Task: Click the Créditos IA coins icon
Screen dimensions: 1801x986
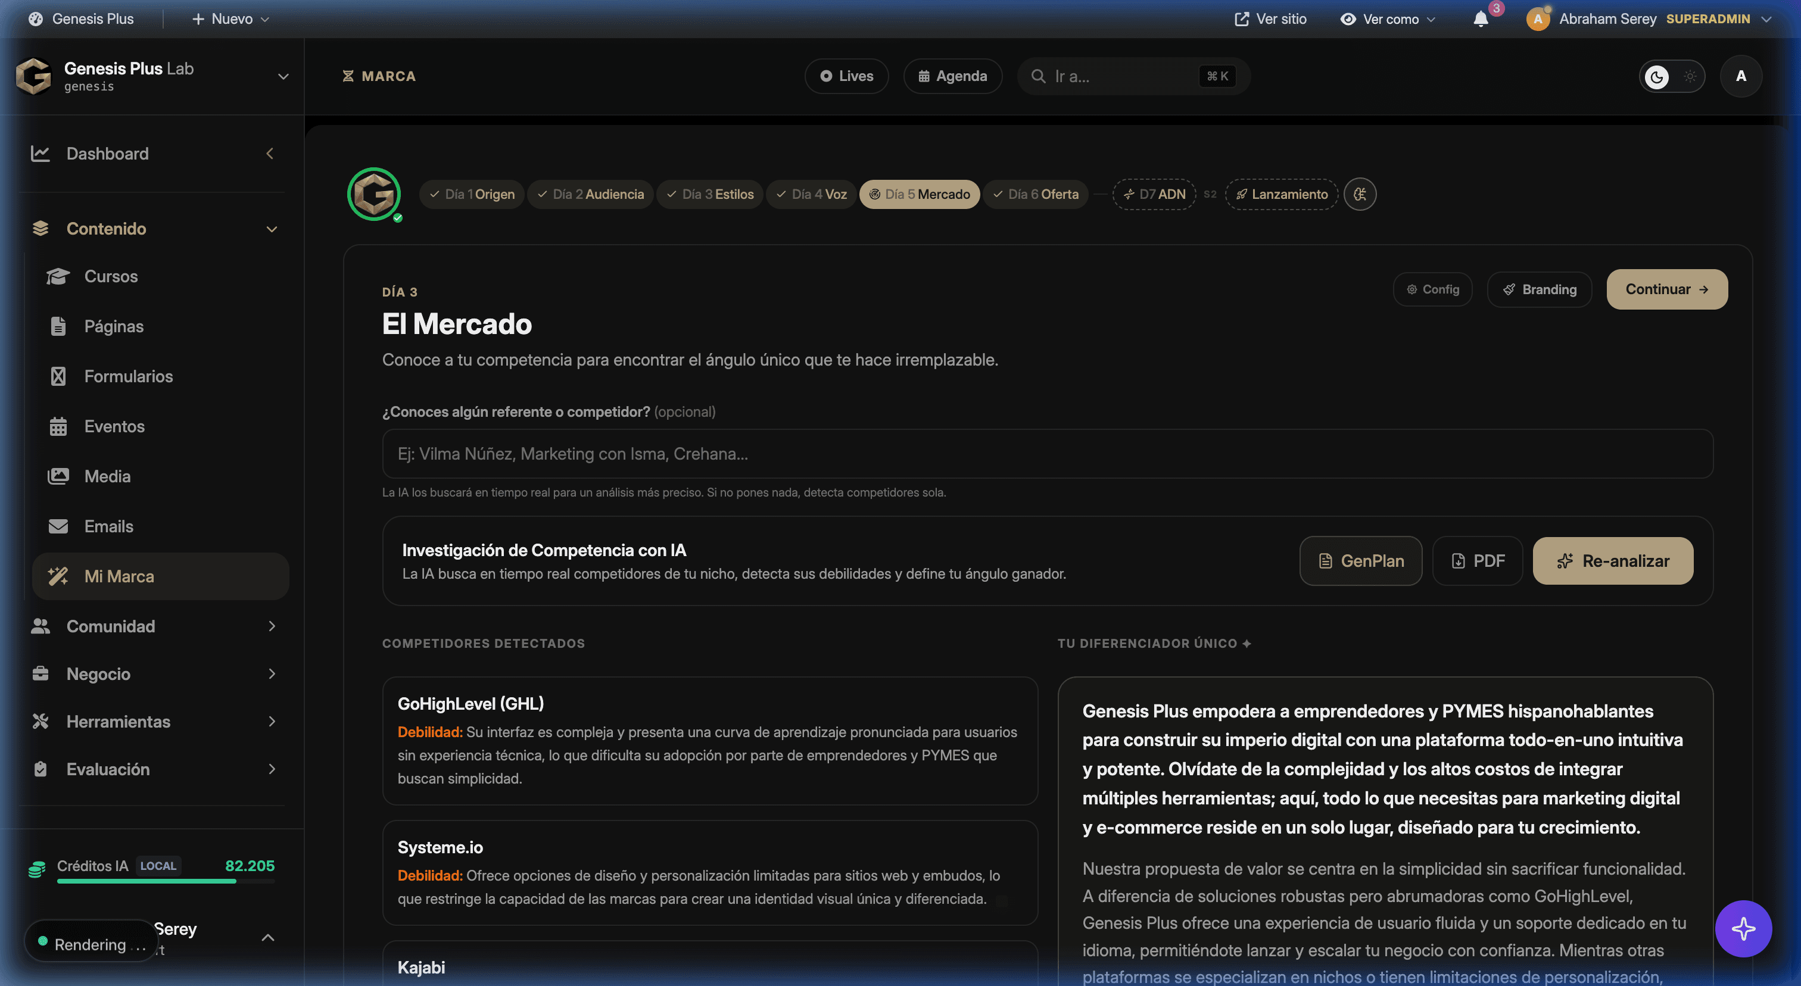Action: coord(36,869)
